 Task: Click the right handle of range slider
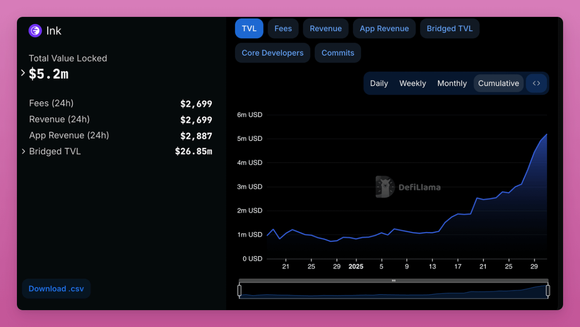click(x=548, y=290)
